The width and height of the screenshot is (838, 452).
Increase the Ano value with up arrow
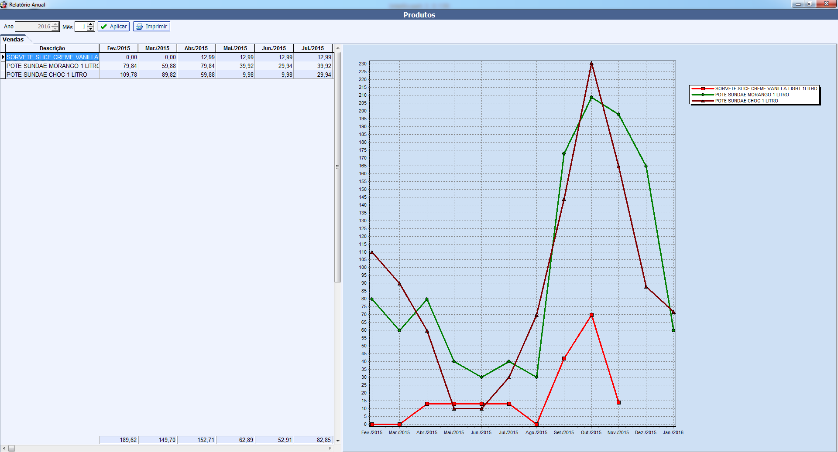pyautogui.click(x=55, y=24)
